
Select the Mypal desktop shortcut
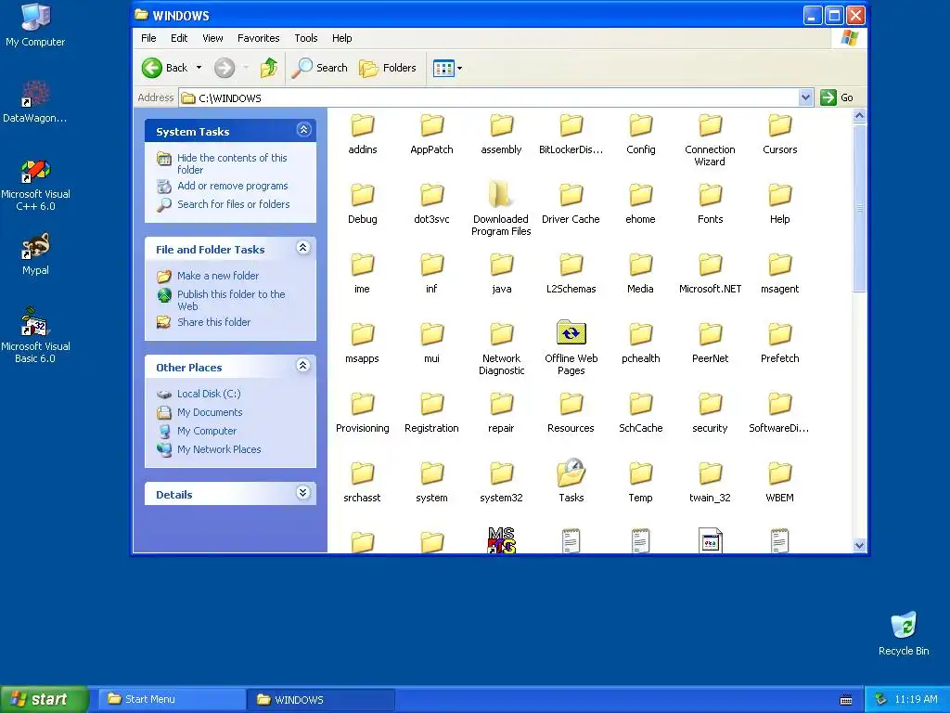(36, 254)
